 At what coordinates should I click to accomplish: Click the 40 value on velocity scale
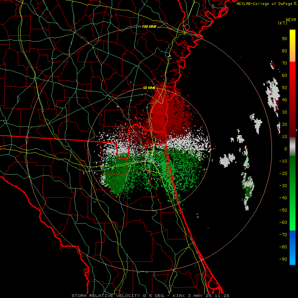pos(284,100)
